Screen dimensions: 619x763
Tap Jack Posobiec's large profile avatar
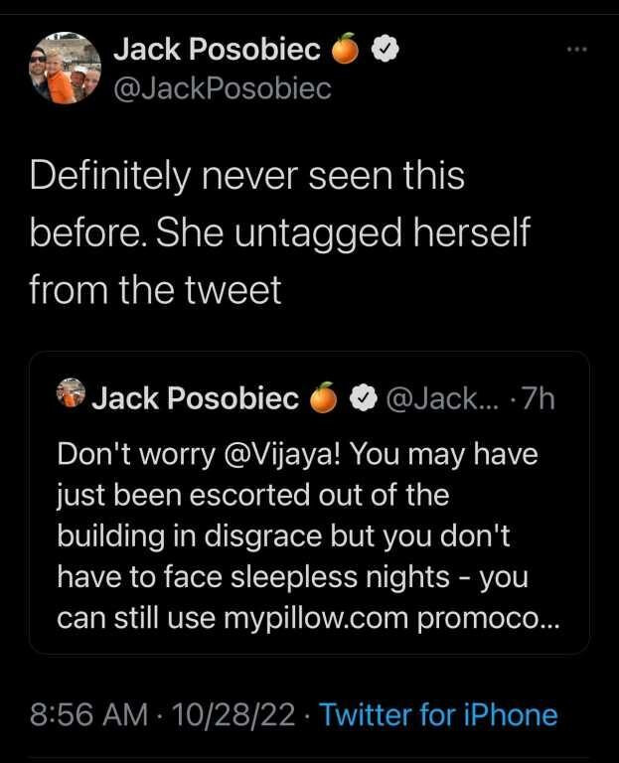pos(65,69)
